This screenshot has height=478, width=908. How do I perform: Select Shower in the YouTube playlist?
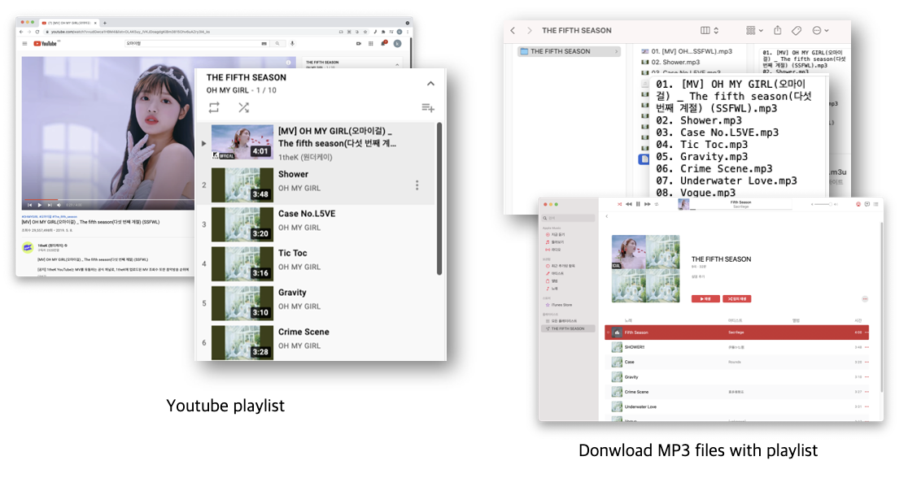coord(316,185)
